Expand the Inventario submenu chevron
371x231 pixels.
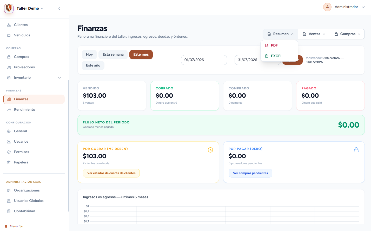tap(59, 78)
